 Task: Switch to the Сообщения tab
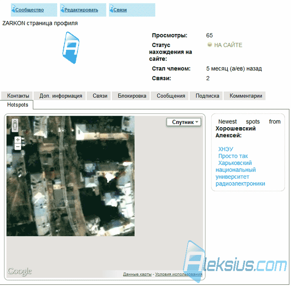170,96
